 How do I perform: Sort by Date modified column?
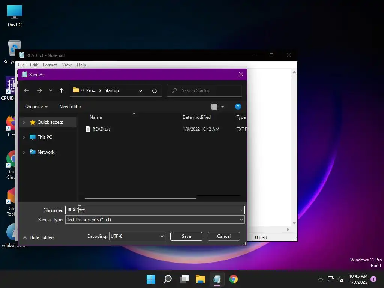coord(196,117)
